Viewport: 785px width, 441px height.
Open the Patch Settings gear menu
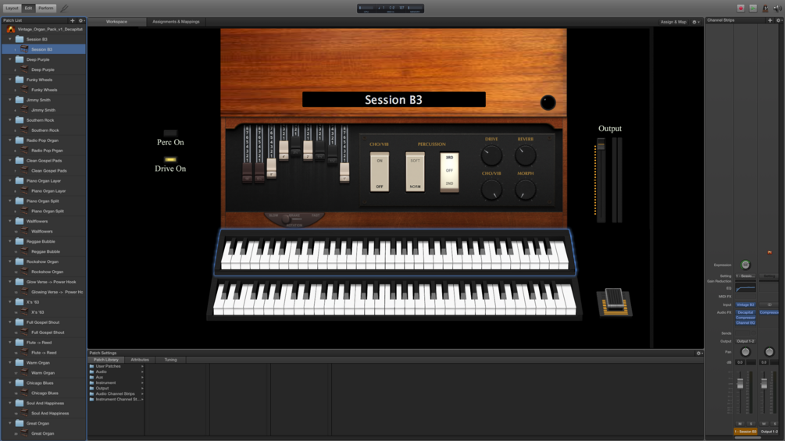[699, 353]
